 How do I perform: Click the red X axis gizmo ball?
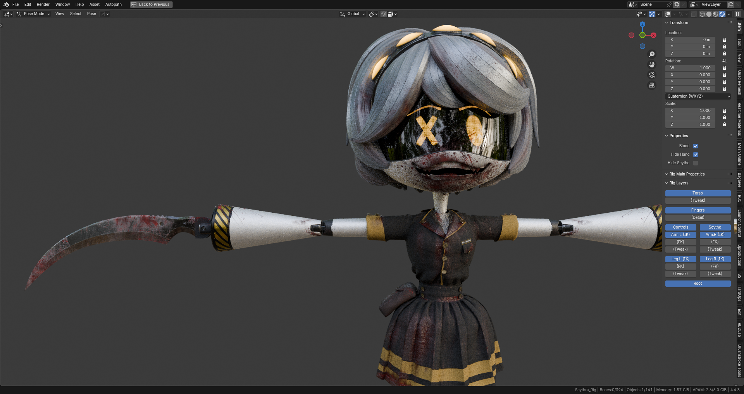(x=653, y=35)
